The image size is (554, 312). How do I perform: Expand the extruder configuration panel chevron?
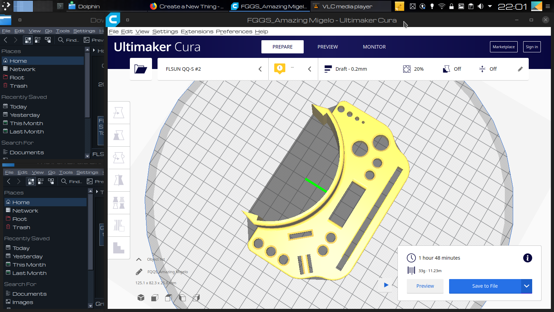point(310,69)
